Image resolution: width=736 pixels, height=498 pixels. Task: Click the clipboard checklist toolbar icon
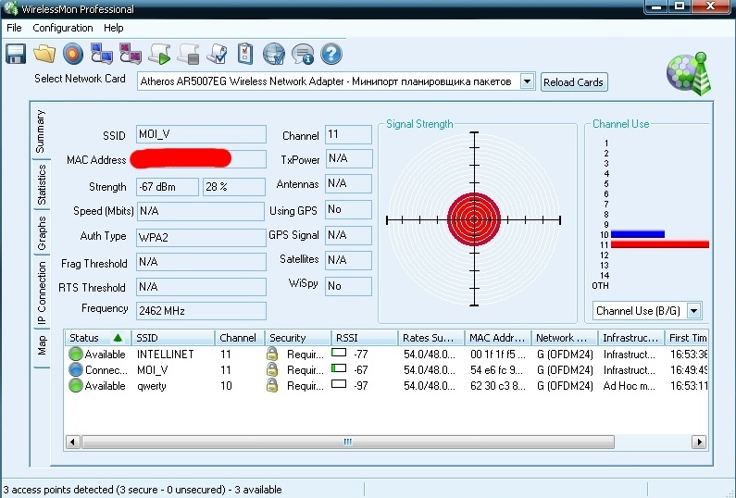coord(245,54)
